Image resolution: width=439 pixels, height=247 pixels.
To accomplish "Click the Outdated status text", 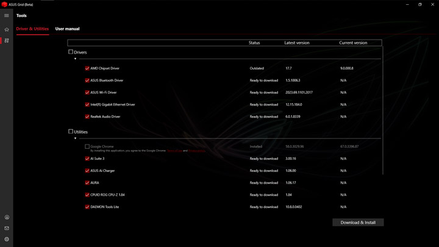I will tap(257, 68).
